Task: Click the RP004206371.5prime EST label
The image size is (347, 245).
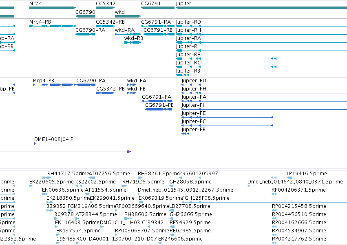Action: (298, 190)
